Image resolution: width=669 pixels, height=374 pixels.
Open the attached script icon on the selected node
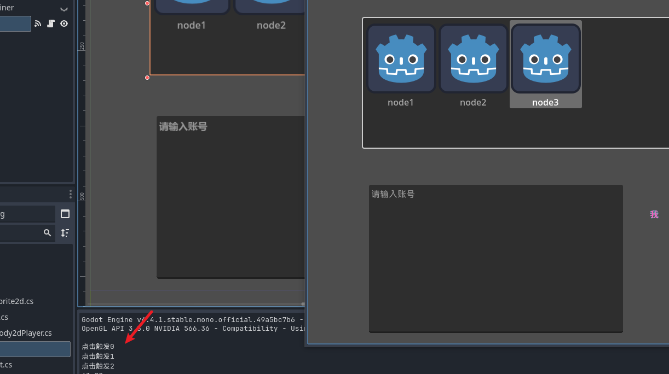[51, 24]
